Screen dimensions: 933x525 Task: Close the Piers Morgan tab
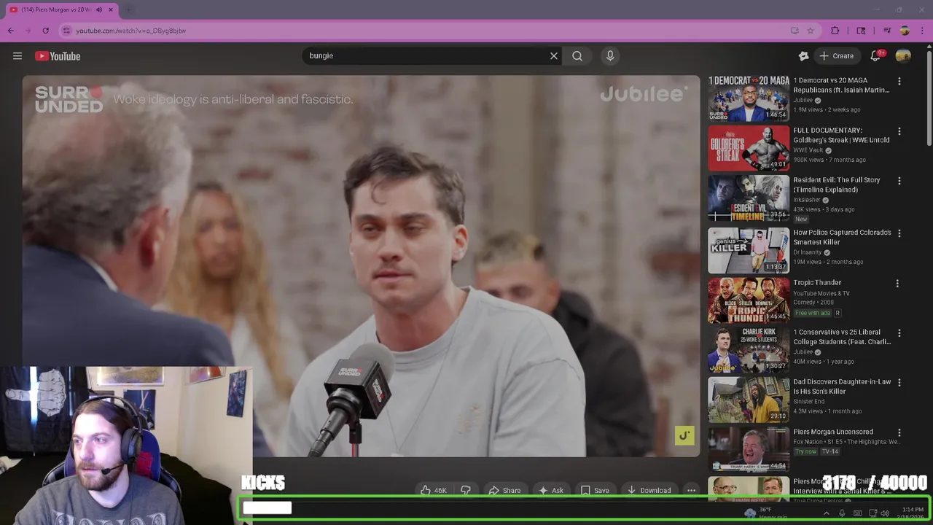[111, 9]
